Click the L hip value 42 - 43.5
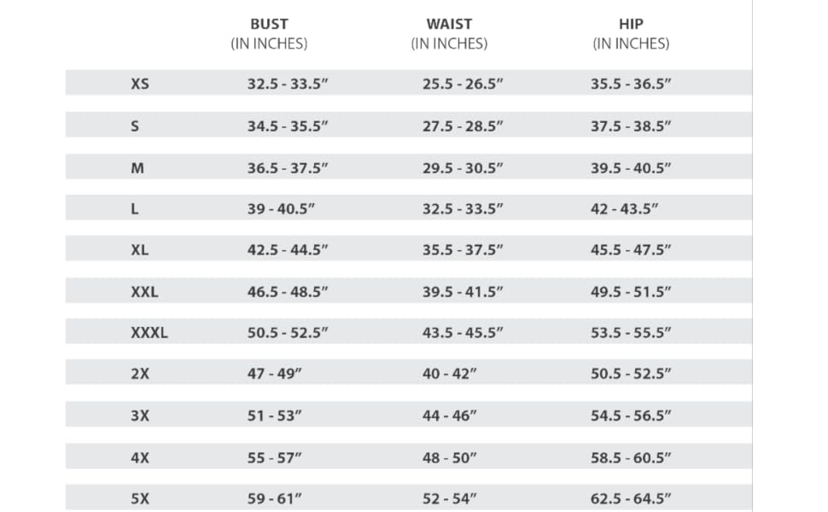 (624, 209)
